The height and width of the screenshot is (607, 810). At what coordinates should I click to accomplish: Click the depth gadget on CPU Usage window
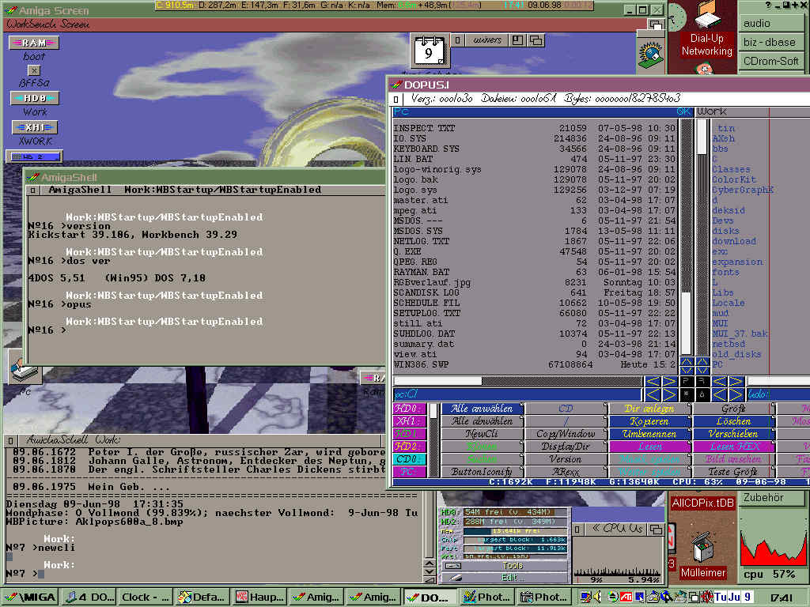655,528
